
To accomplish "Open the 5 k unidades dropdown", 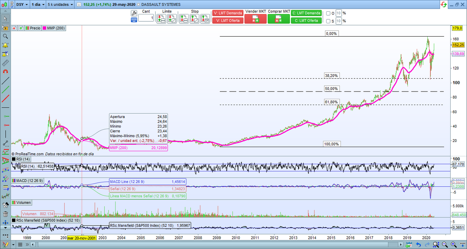I will coord(60,5).
